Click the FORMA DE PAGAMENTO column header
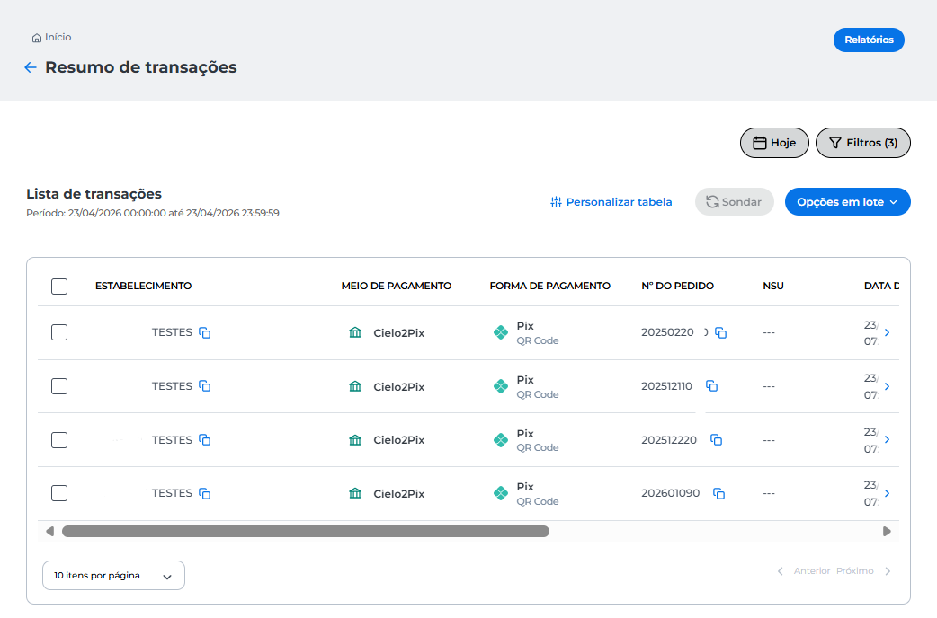Image resolution: width=937 pixels, height=618 pixels. pyautogui.click(x=549, y=286)
